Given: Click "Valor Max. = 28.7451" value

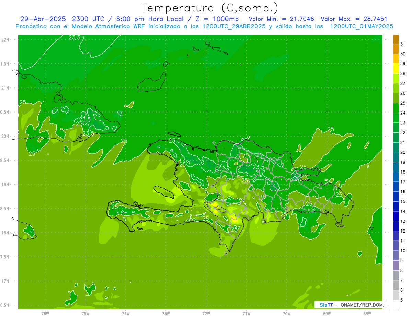Looking at the screenshot, I should 354,19.
